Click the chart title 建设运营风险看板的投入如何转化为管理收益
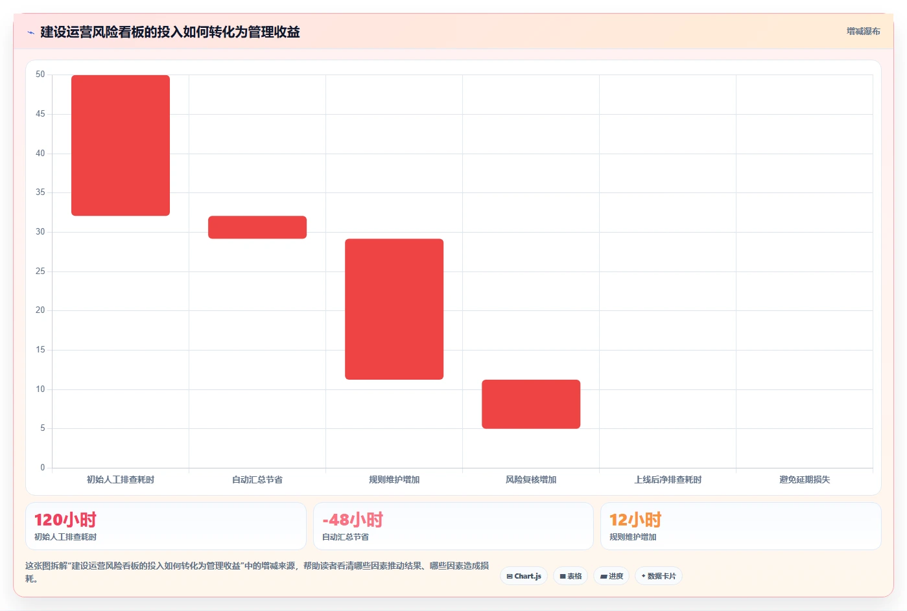907x611 pixels. [170, 32]
